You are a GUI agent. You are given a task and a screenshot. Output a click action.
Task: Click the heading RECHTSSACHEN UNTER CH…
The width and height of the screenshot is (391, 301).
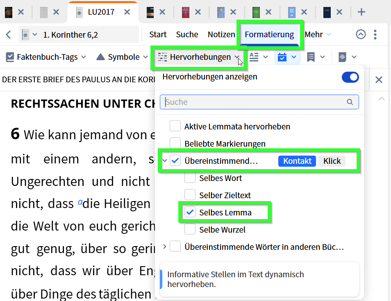83,104
